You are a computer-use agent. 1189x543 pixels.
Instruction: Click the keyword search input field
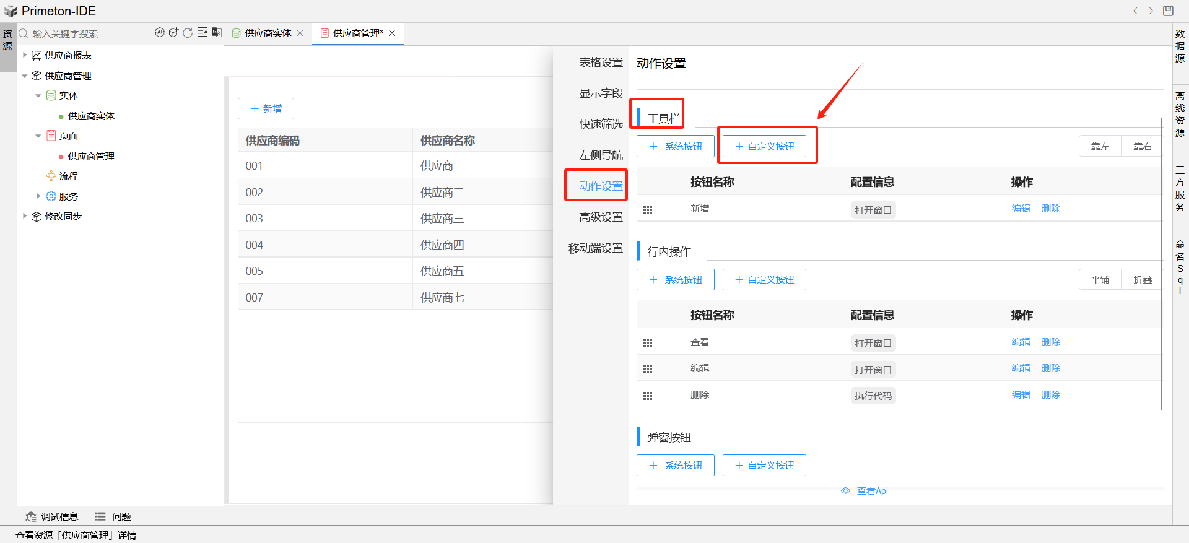click(87, 33)
